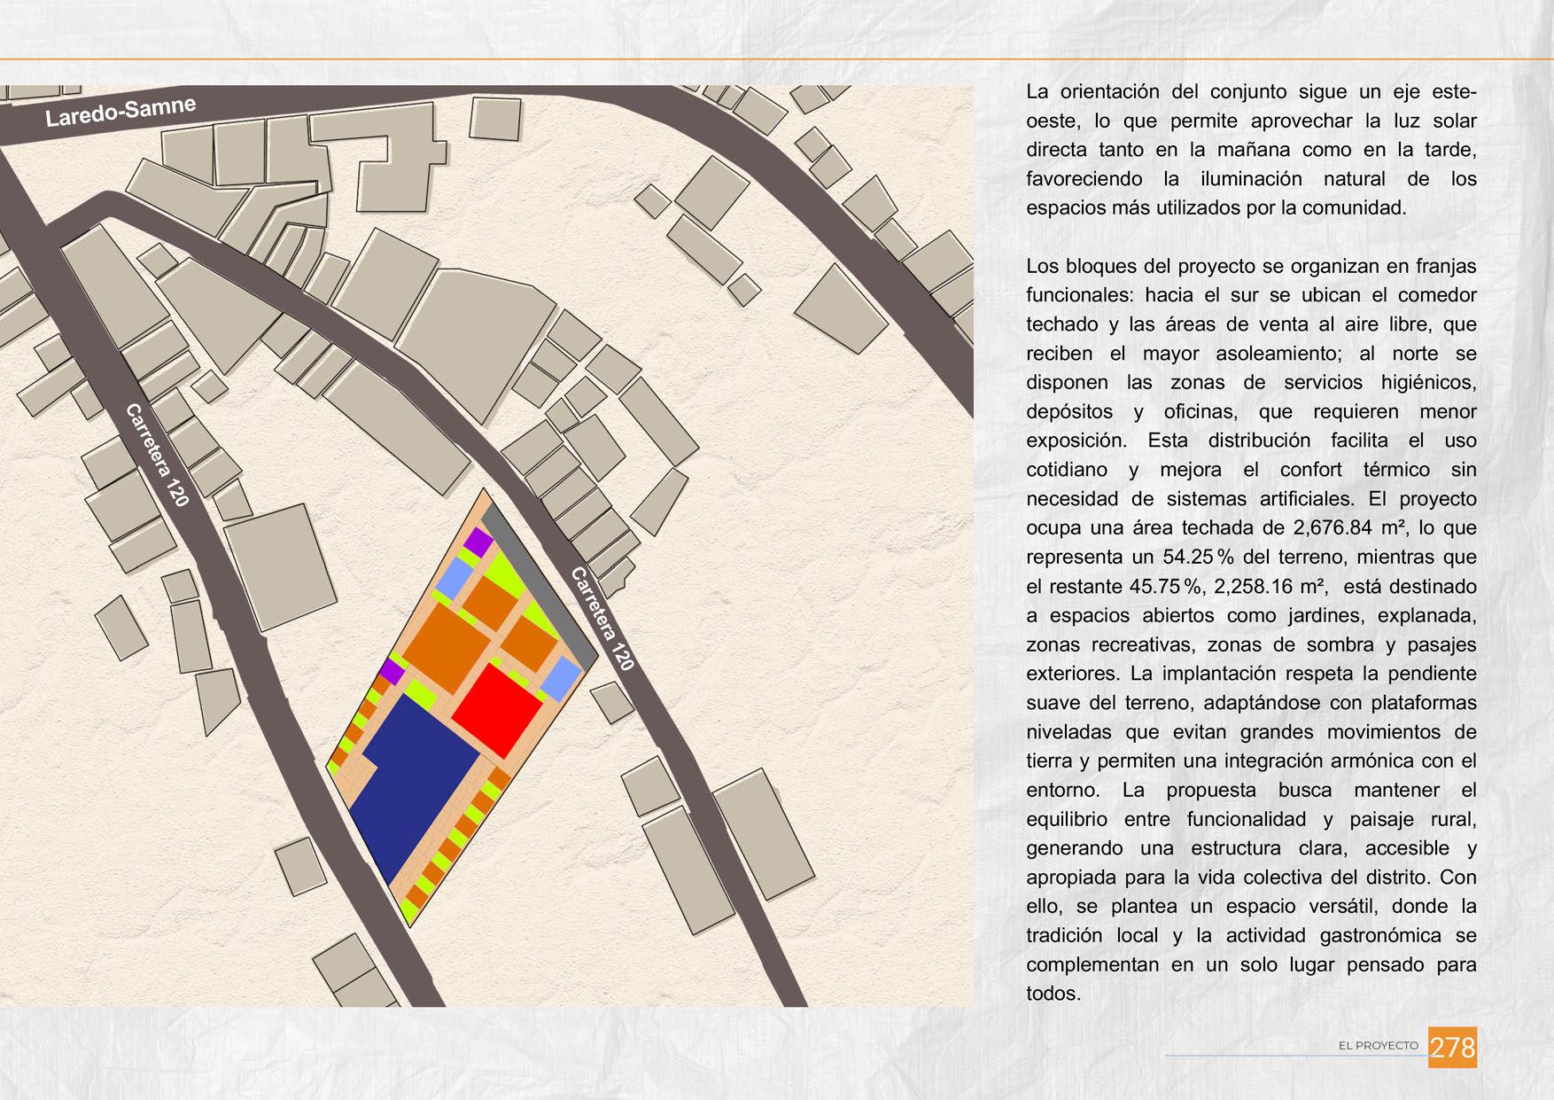Click the "EL PROYECTO" footer label

1379,1046
